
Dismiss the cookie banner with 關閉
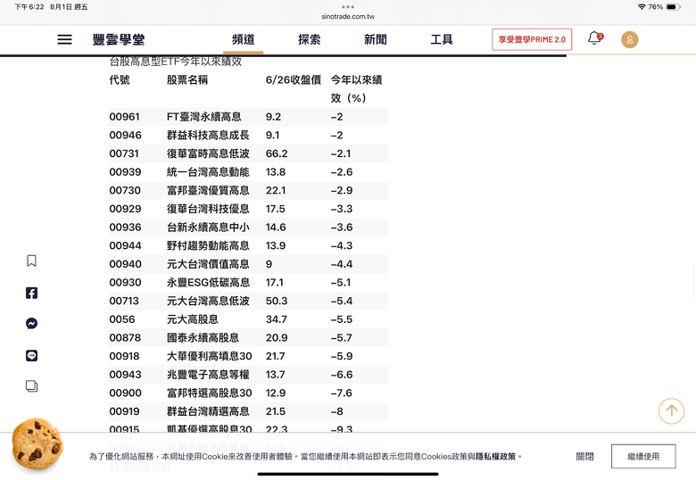584,456
